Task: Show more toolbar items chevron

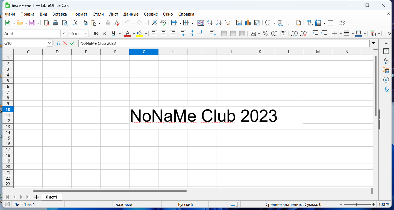Action: point(389,34)
